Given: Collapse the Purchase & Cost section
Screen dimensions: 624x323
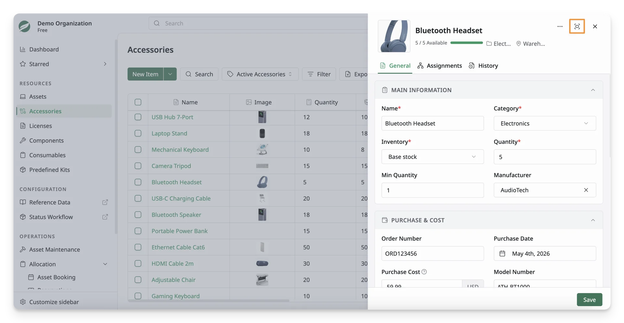Looking at the screenshot, I should tap(593, 220).
